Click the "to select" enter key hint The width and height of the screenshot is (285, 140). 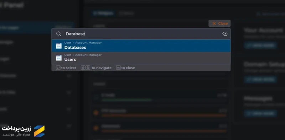pos(66,68)
